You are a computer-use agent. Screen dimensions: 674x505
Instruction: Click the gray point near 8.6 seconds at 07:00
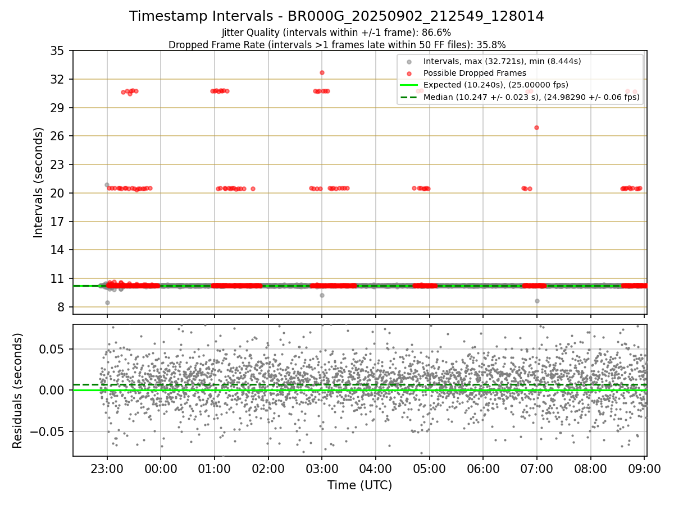537,301
